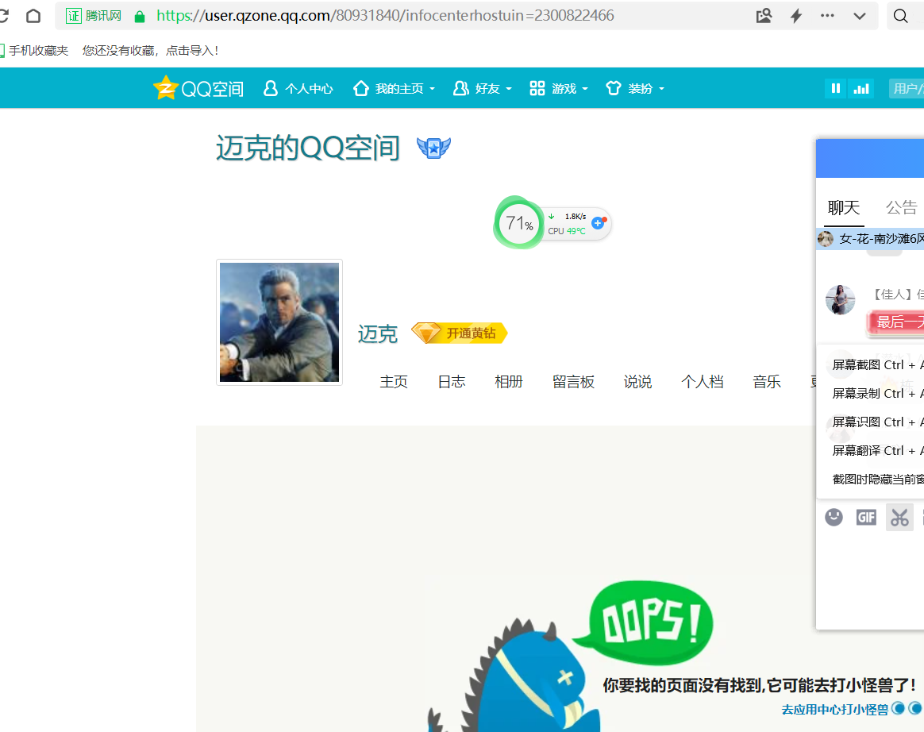Screen dimensions: 924x732
Task: Select 屏幕录制 from the screenshot menu
Action: tap(877, 393)
